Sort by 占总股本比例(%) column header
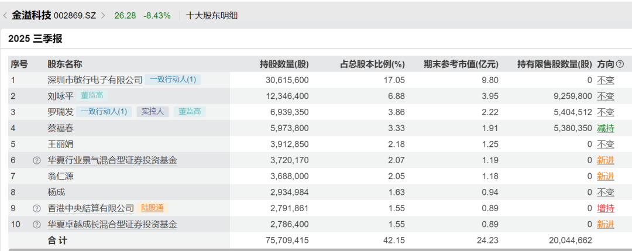The height and width of the screenshot is (251, 632). (x=372, y=64)
